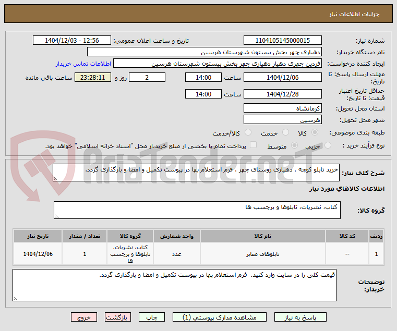Click the شماره نیاز number field
Viewport: 397px width, 331px height.
click(283, 41)
